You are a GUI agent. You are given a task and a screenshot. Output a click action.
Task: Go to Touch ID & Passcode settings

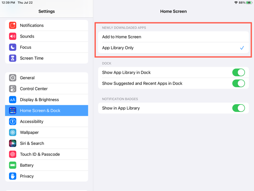[40, 155]
